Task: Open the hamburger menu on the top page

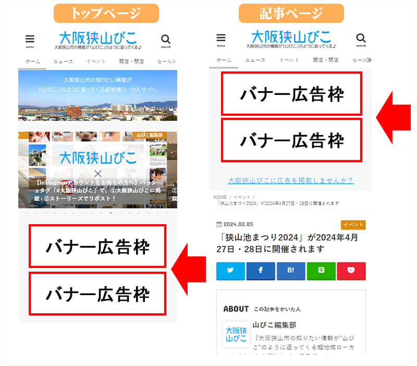Action: pyautogui.click(x=30, y=41)
